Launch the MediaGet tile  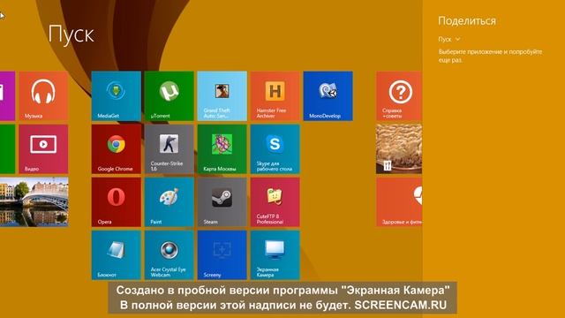pos(116,96)
